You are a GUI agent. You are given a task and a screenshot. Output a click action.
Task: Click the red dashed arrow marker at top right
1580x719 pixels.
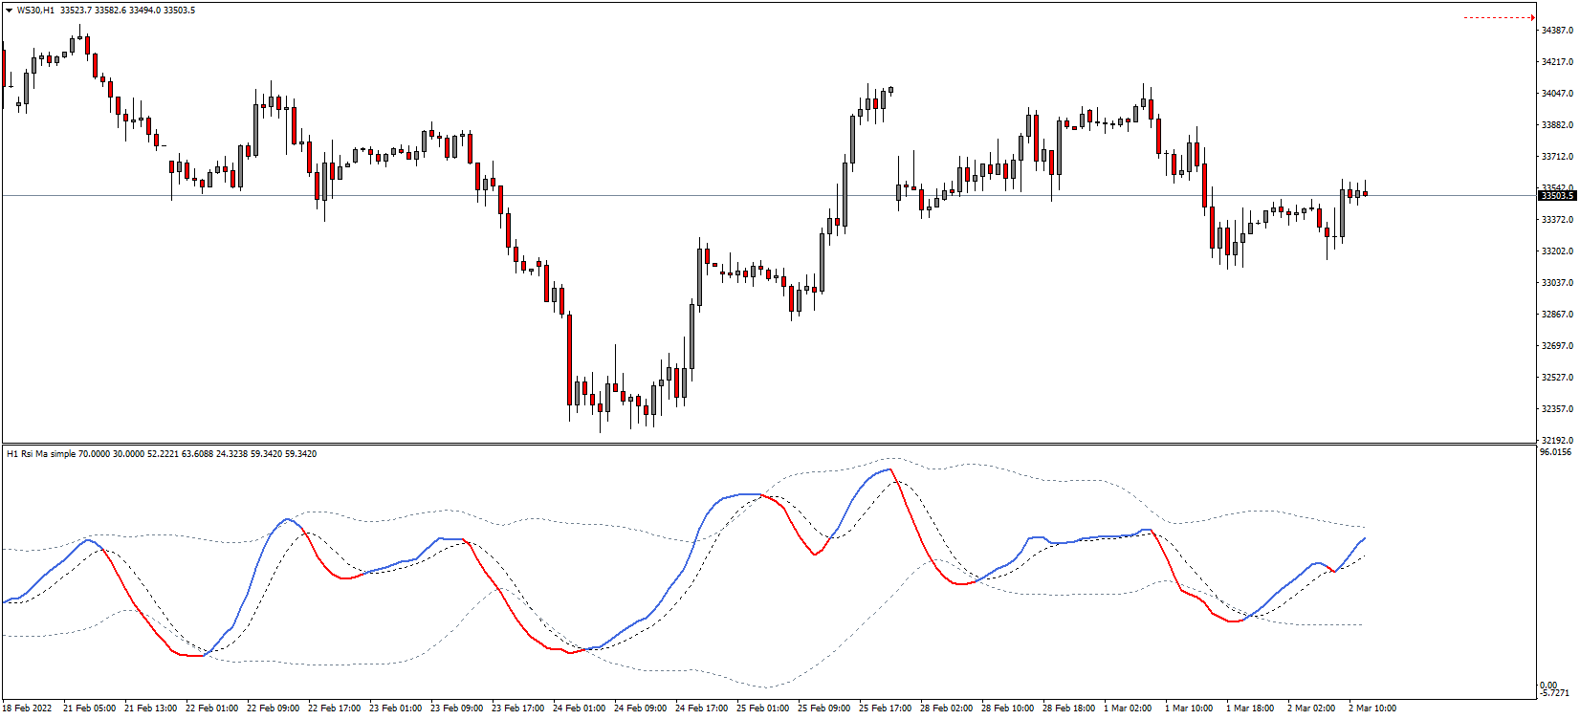tap(1500, 17)
